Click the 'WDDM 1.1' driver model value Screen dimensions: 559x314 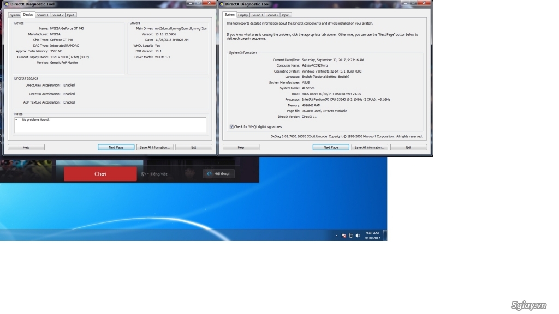point(163,57)
